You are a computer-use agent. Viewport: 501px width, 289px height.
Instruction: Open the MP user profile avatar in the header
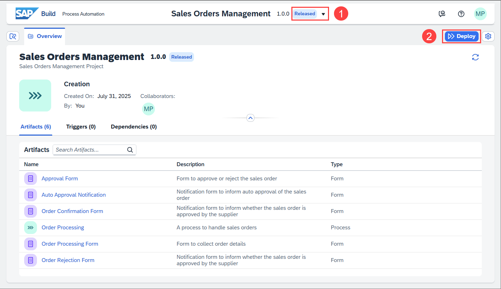click(x=480, y=14)
